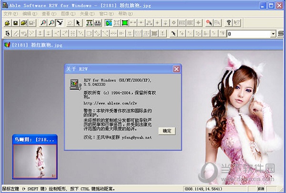
Task: Open the 矢量 menu
Action: coord(87,14)
